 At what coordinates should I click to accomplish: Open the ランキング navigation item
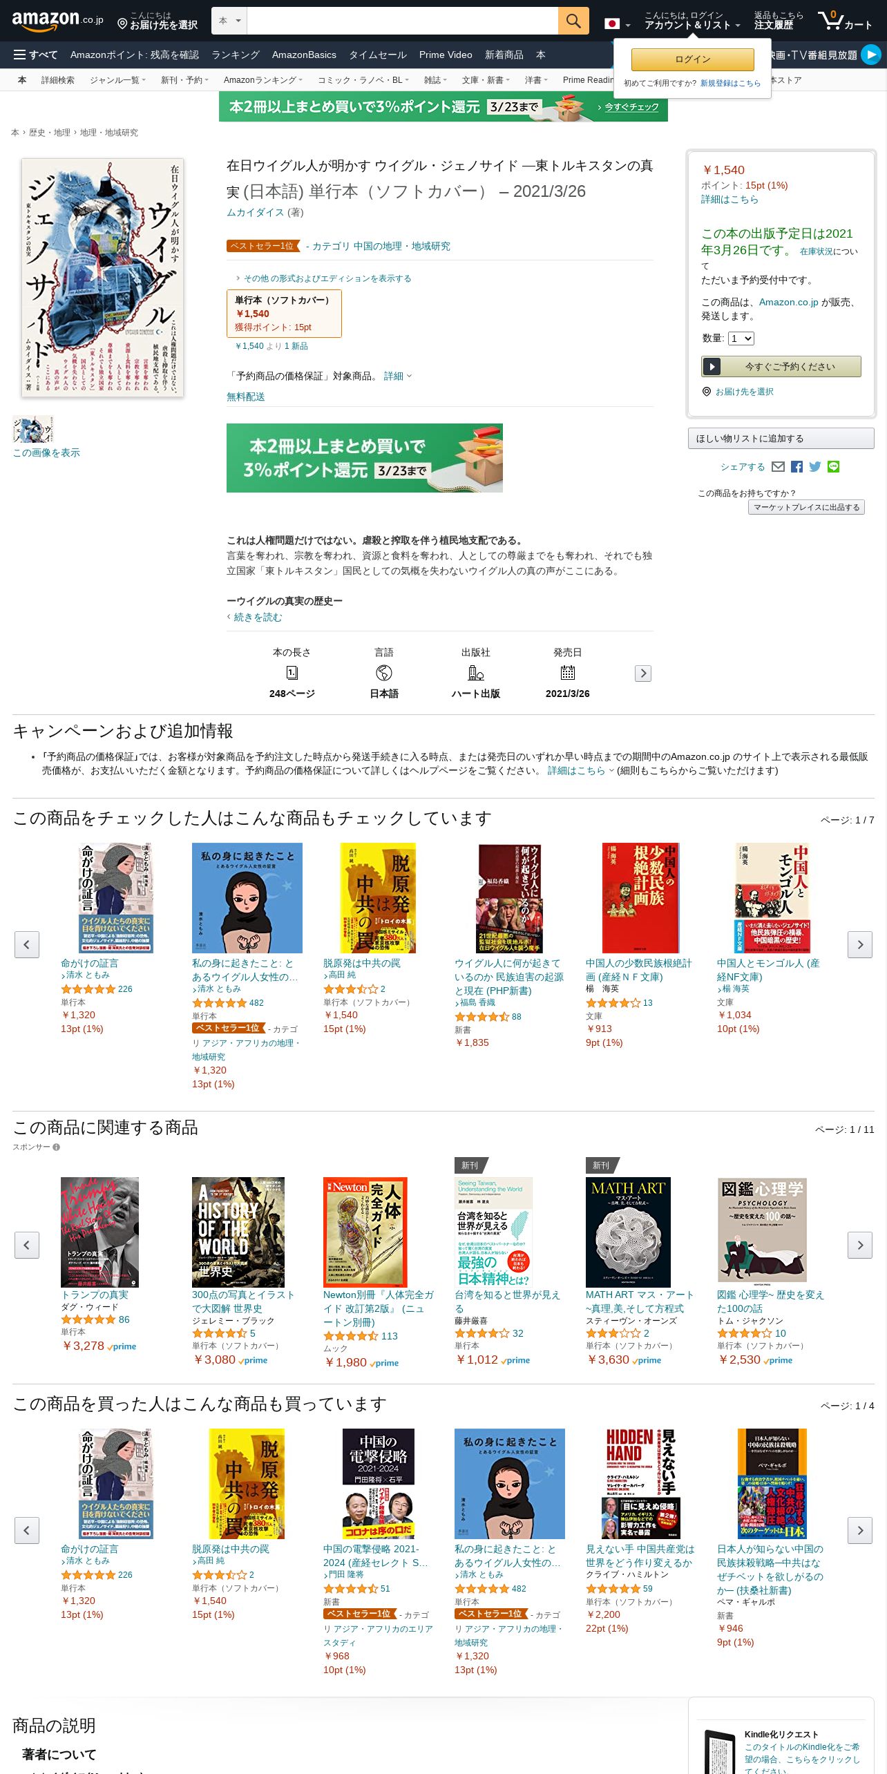point(236,55)
